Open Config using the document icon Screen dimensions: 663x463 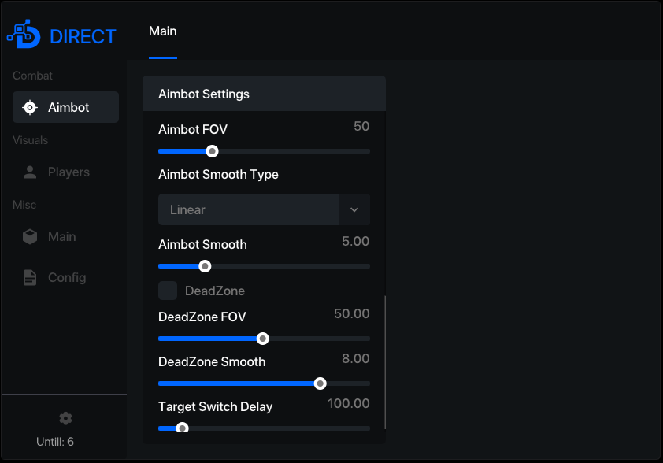tap(30, 277)
